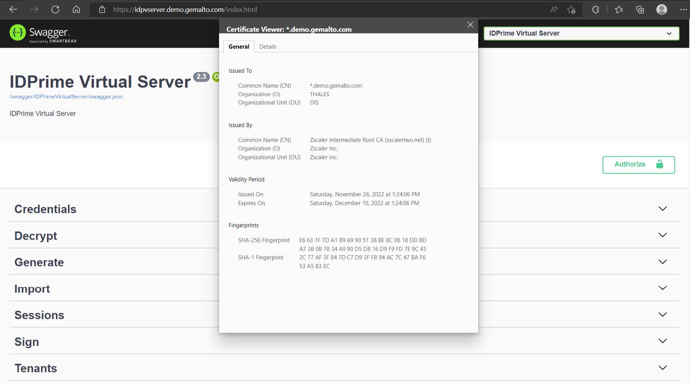
Task: Click the Sessions heading
Action: click(39, 315)
